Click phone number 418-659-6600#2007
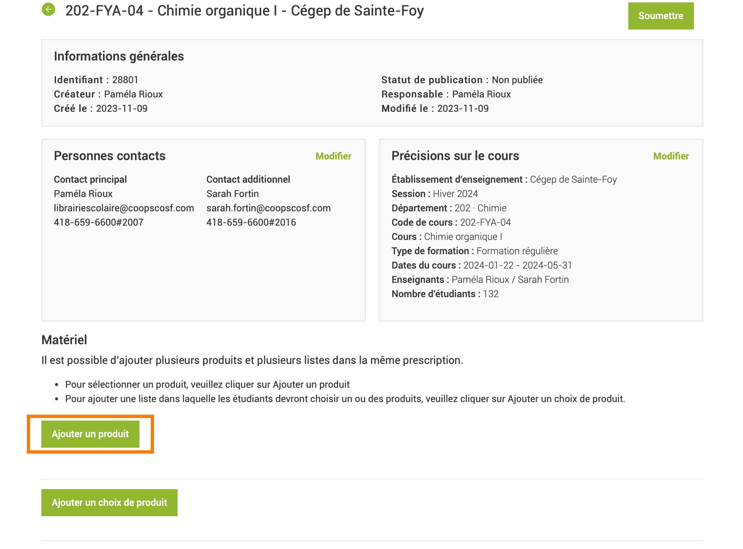Image resolution: width=743 pixels, height=549 pixels. (98, 222)
